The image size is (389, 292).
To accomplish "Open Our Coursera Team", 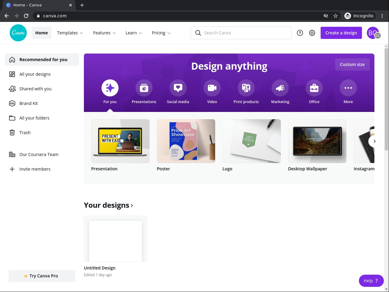I will [42, 155].
